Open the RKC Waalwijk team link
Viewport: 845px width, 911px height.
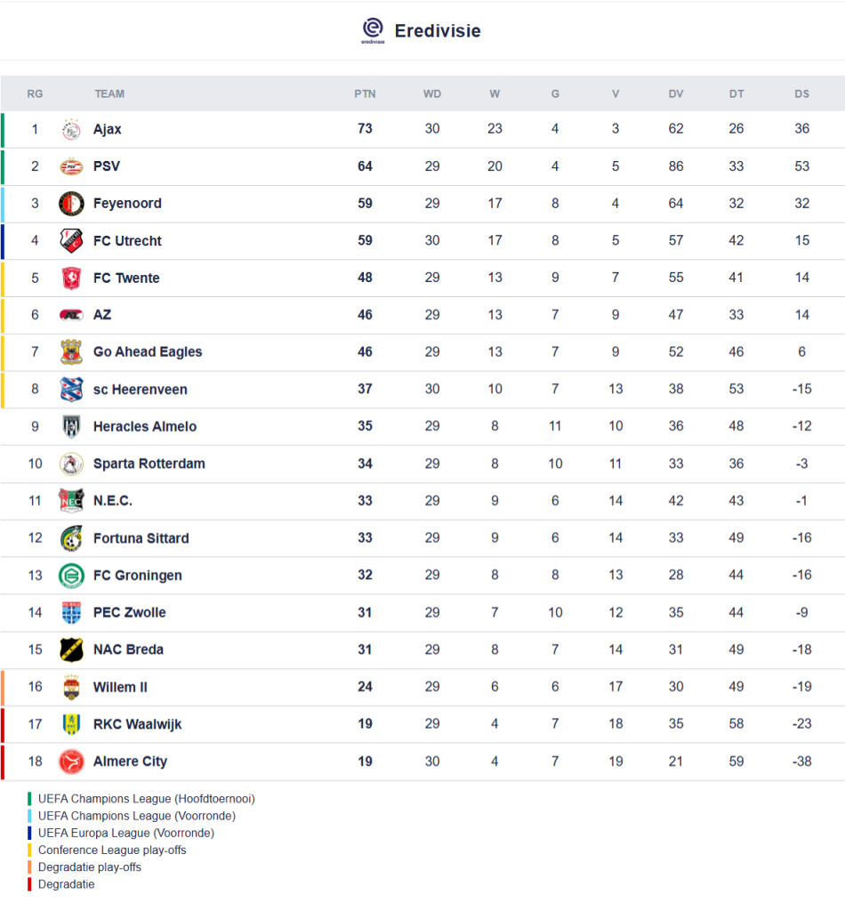tap(137, 724)
